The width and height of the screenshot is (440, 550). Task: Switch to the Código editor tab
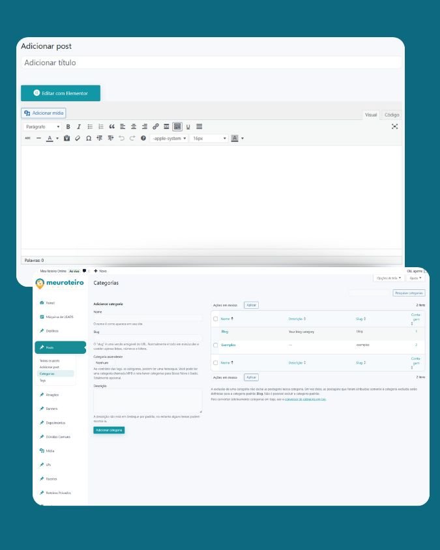tap(391, 115)
